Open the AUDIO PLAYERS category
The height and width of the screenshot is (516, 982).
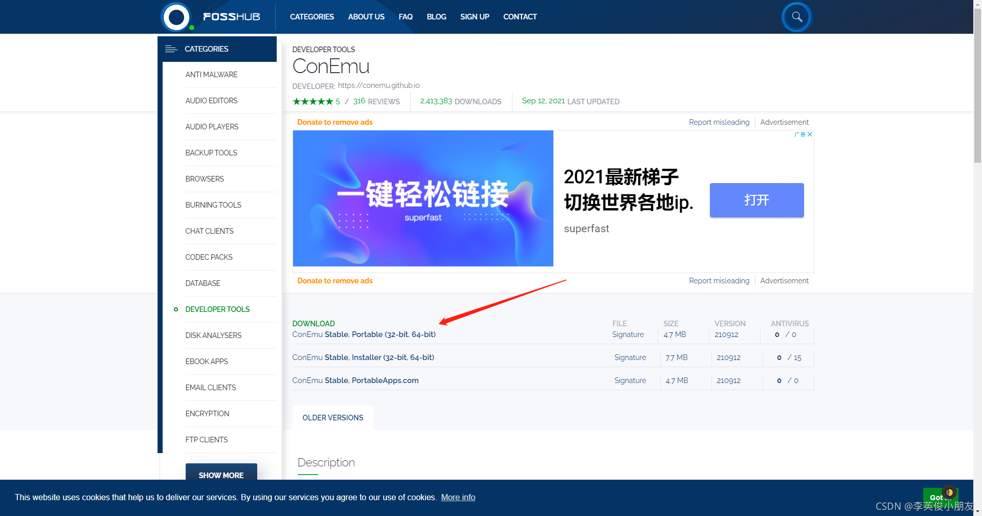212,127
